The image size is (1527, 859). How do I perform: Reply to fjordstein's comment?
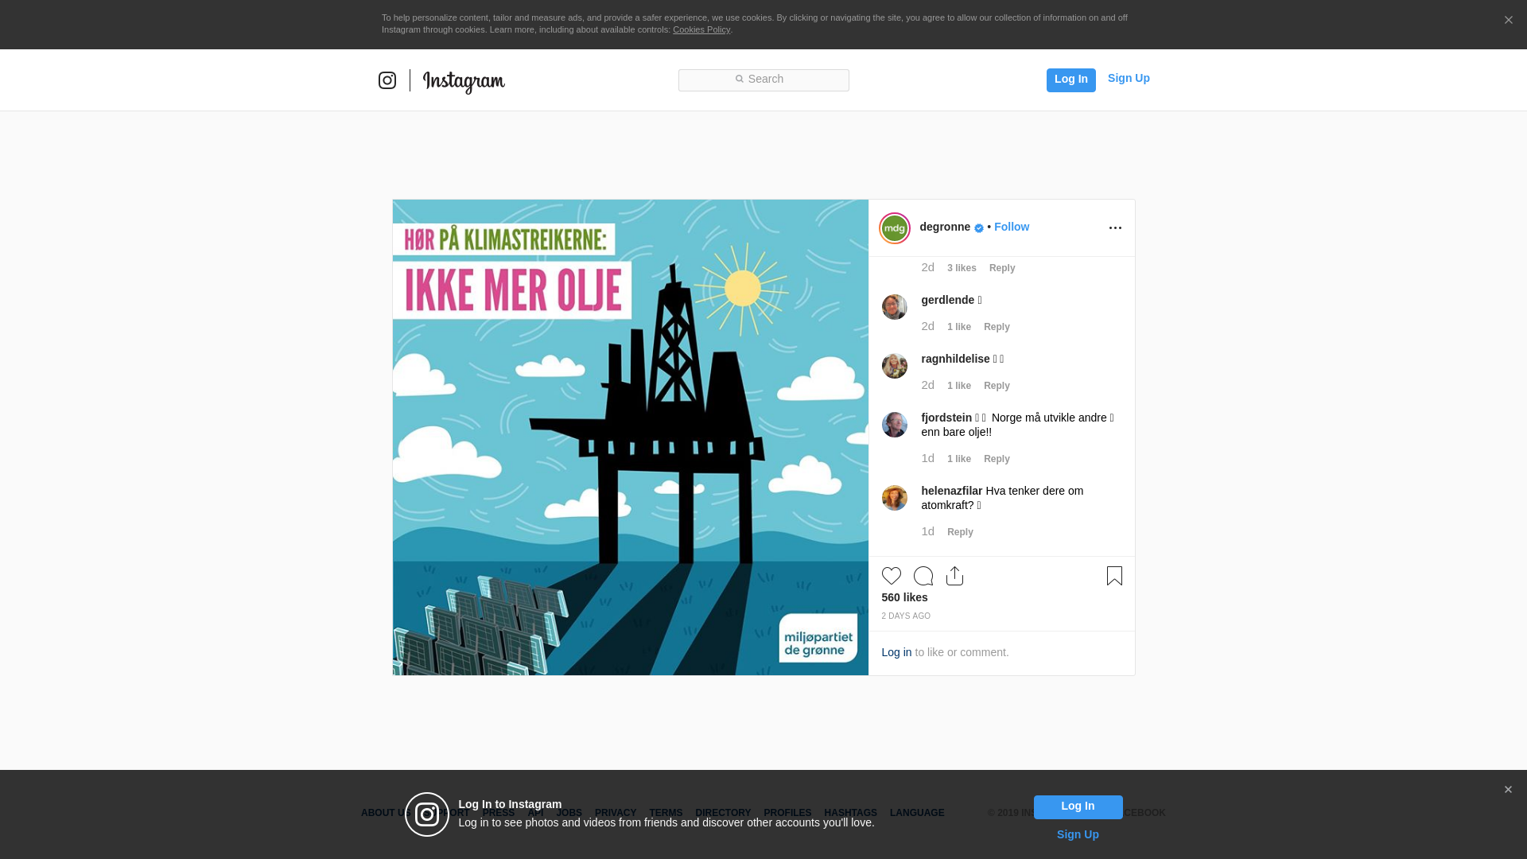997,459
